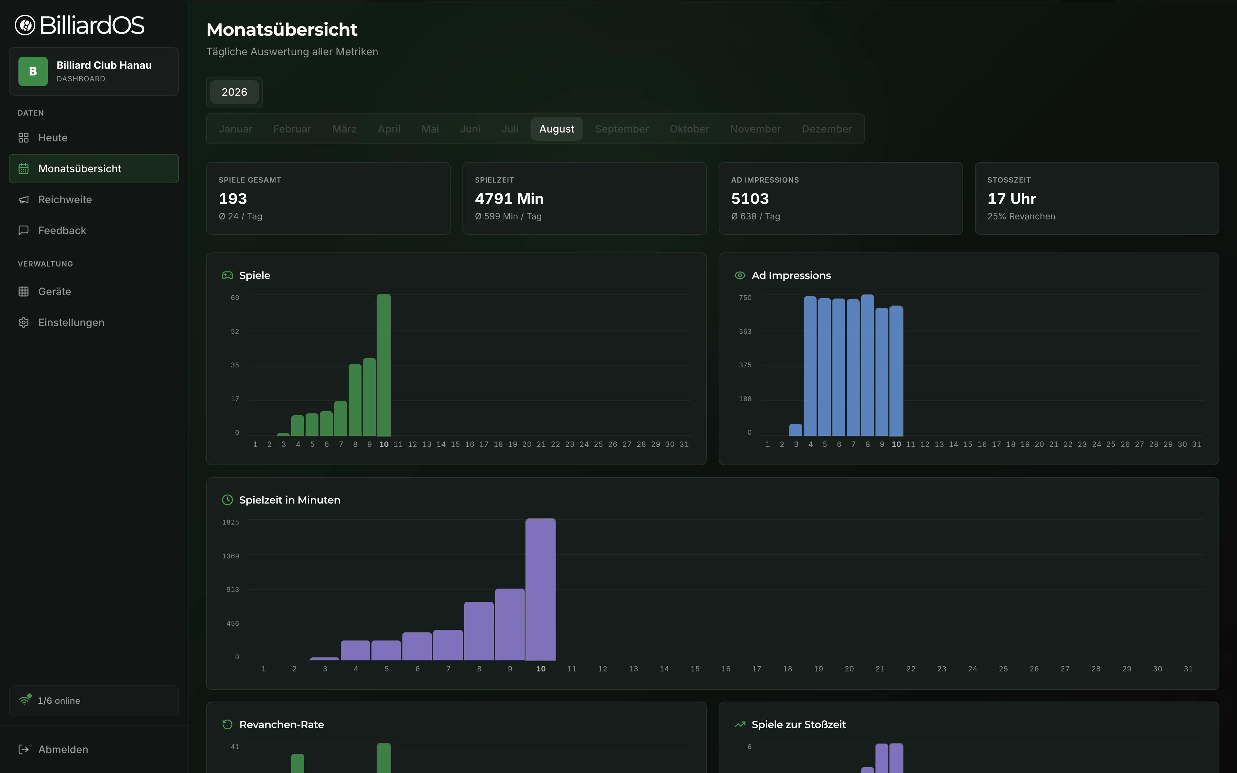The image size is (1237, 773).
Task: Switch to the Oktober tab
Action: pyautogui.click(x=690, y=129)
